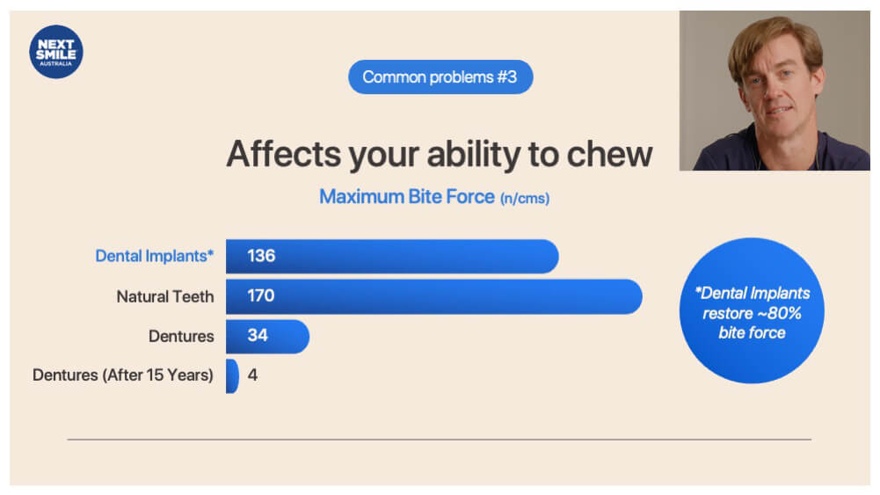The image size is (880, 495).
Task: Click the Natural Teeth bar showing 170
Action: (x=433, y=296)
